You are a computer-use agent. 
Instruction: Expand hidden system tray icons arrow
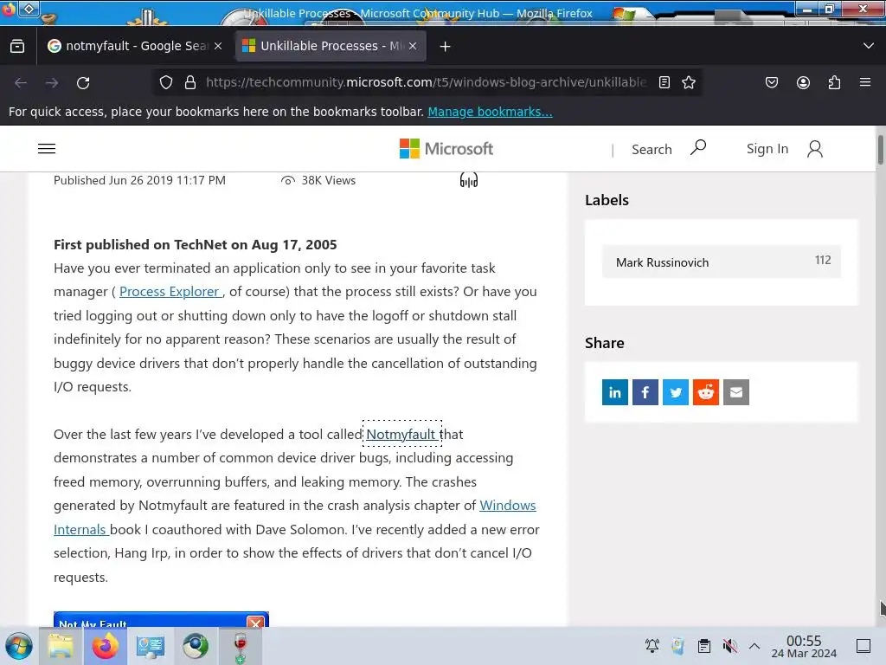point(754,645)
